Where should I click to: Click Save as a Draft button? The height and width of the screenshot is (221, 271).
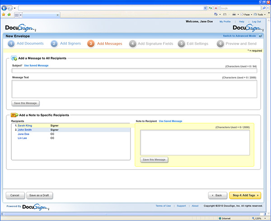pyautogui.click(x=39, y=195)
